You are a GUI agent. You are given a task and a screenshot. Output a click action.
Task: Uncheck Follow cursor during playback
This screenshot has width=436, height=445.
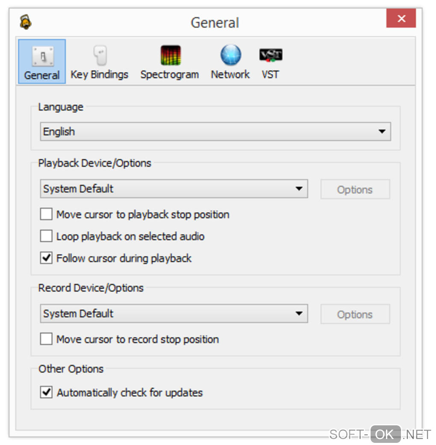pos(46,258)
